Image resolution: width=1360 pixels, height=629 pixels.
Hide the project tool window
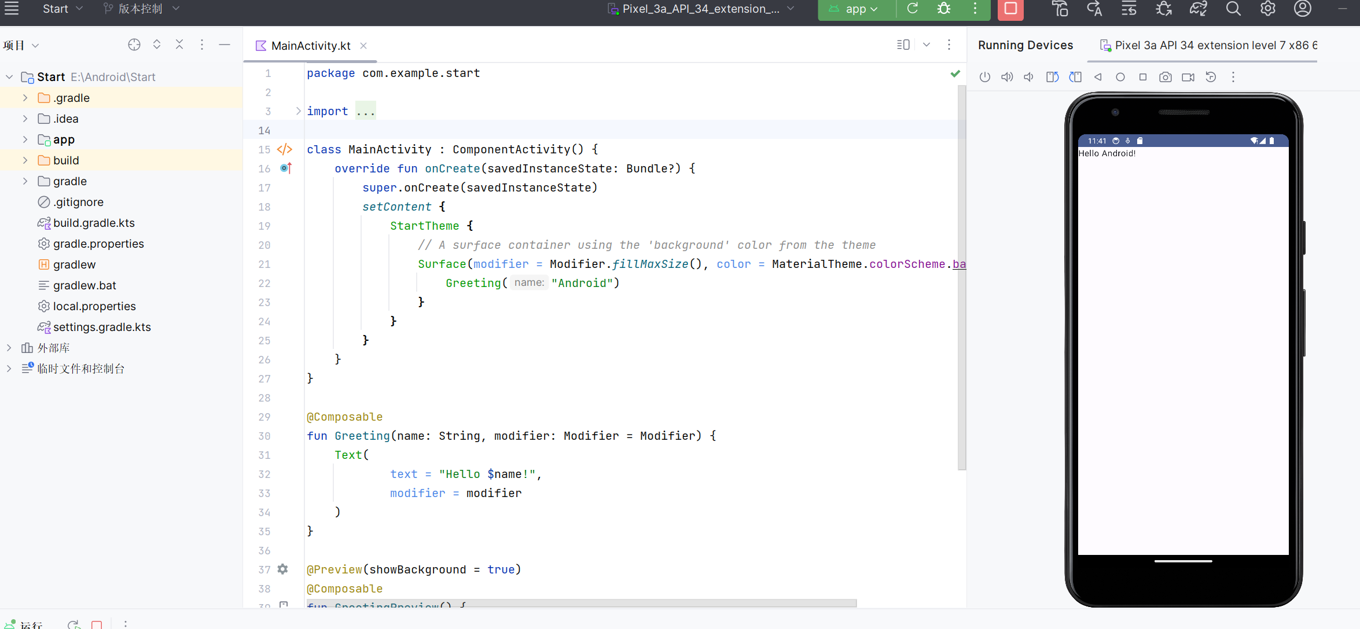coord(225,45)
